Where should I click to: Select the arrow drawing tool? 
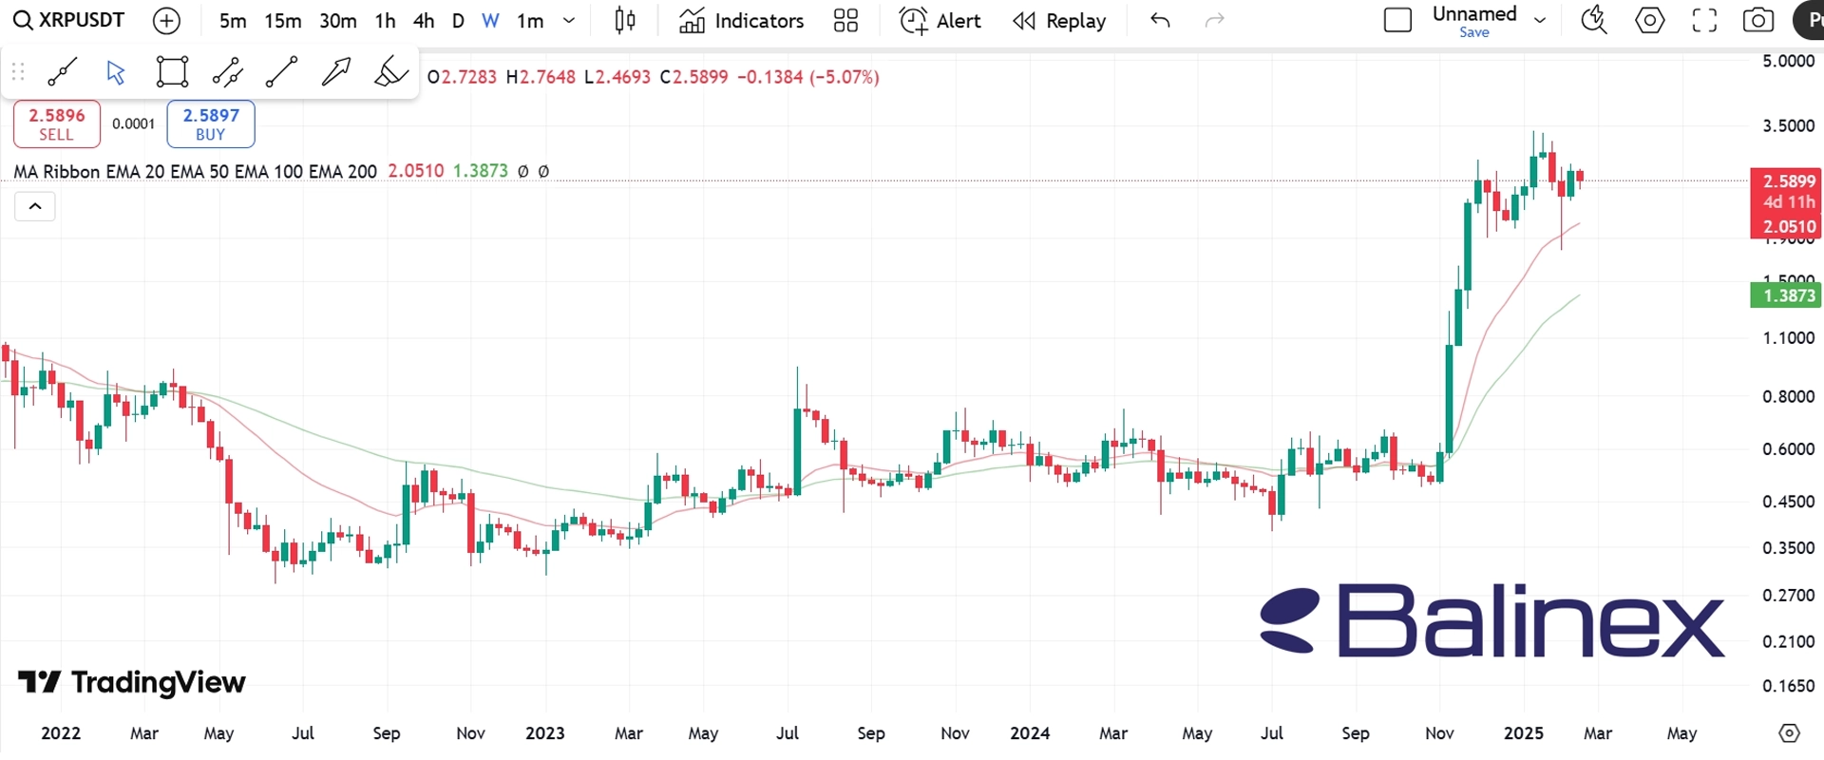[x=335, y=71]
